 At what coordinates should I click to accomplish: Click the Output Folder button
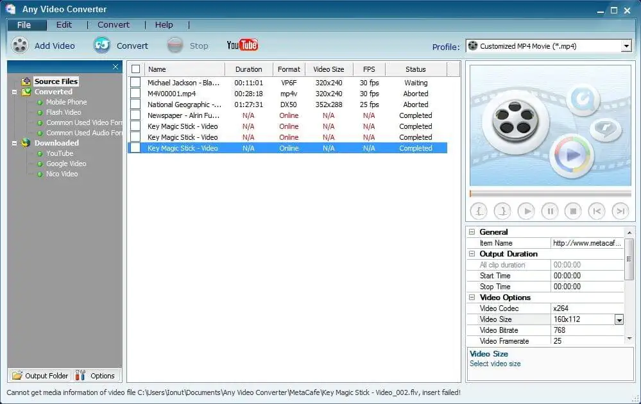coord(40,376)
